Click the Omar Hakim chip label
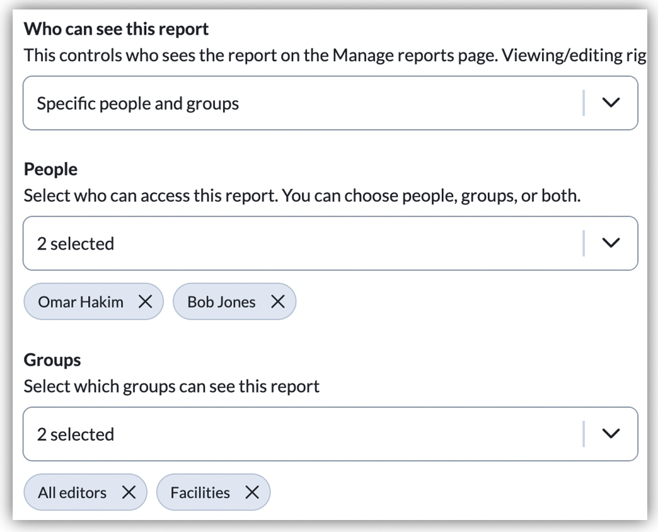 [81, 302]
